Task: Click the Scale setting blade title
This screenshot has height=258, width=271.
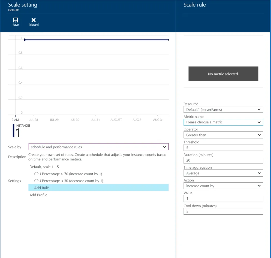Action: (x=23, y=5)
